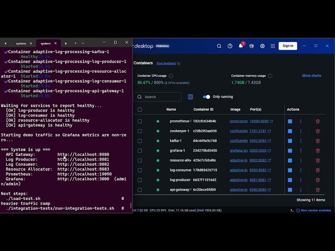Select the grafana-1 container checkbox
This screenshot has height=251, width=335.
pos(140,151)
